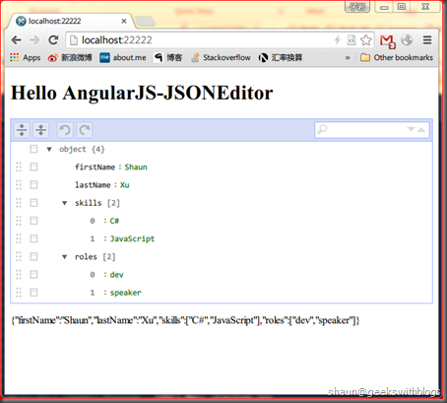The width and height of the screenshot is (447, 403).
Task: Open the Apps shortcut in bookmarks bar
Action: pos(26,58)
